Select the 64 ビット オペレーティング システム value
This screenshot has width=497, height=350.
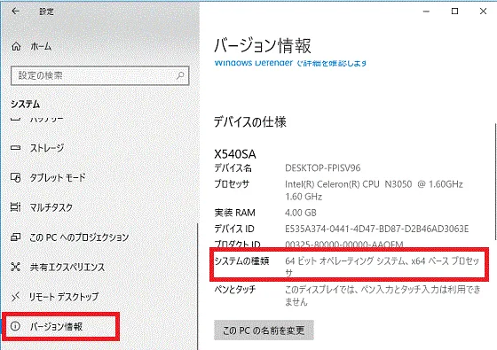pyautogui.click(x=382, y=267)
